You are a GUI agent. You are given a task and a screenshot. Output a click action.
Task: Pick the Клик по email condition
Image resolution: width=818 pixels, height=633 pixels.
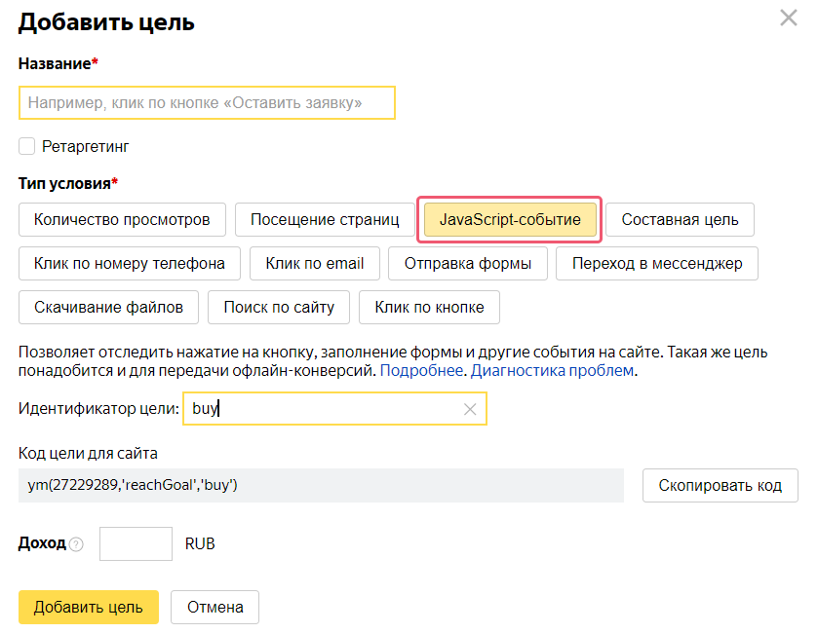314,263
